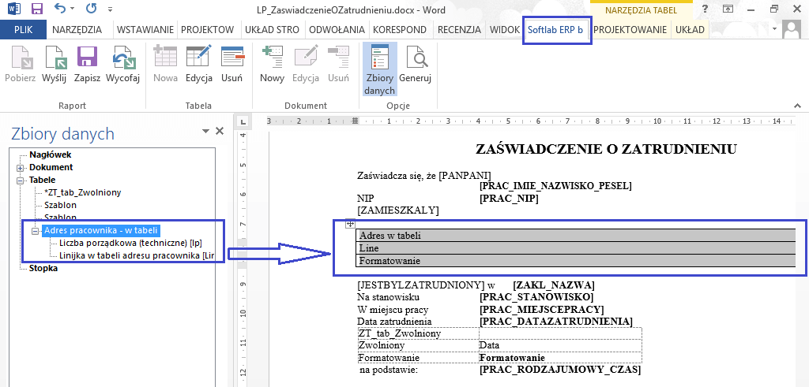The image size is (809, 387).
Task: Open the Undo history dropdown arrow
Action: [x=72, y=9]
